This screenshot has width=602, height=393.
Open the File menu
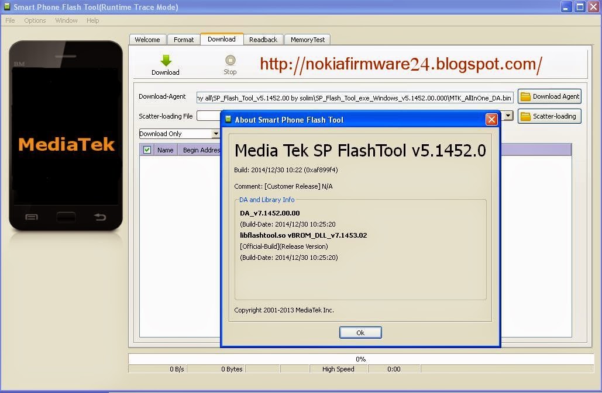pos(10,20)
